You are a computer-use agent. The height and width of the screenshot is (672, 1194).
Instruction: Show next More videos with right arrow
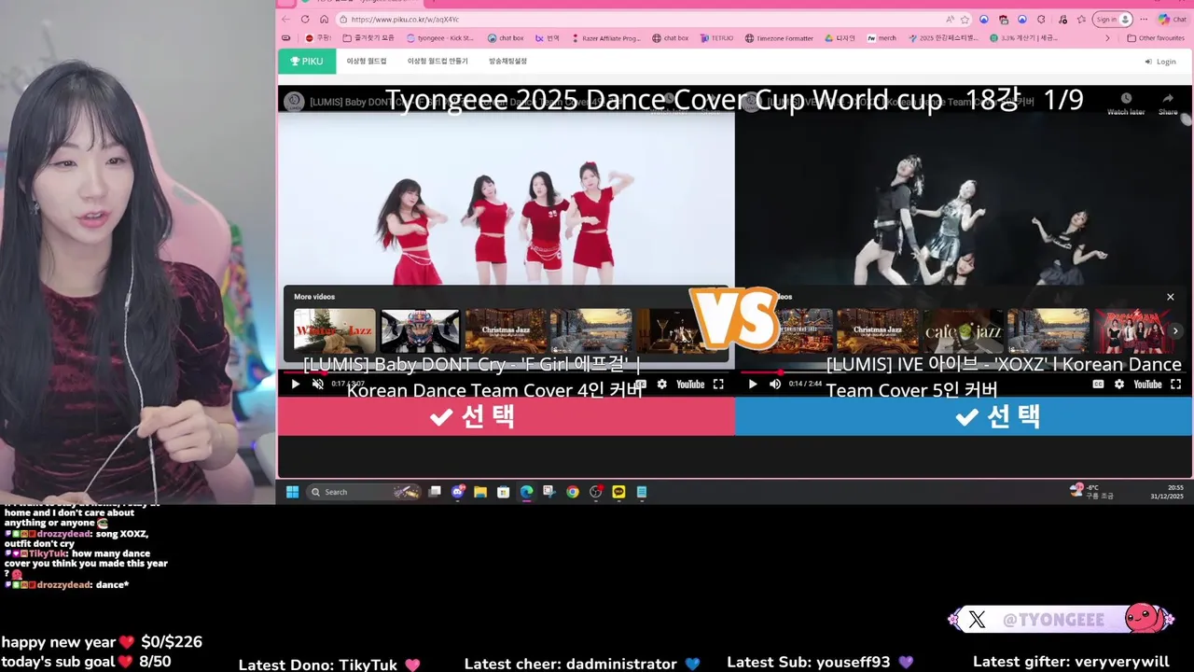click(1175, 330)
